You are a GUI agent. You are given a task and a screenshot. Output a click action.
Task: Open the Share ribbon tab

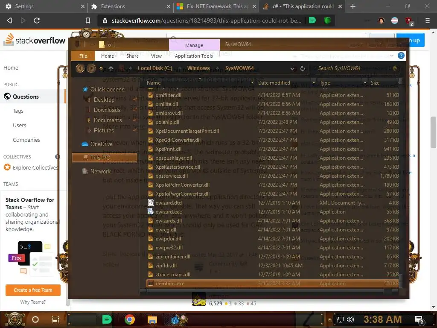point(132,56)
